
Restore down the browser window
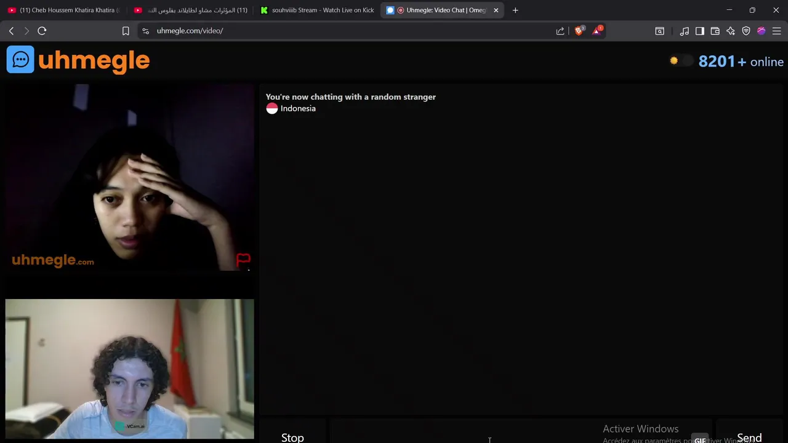(752, 10)
